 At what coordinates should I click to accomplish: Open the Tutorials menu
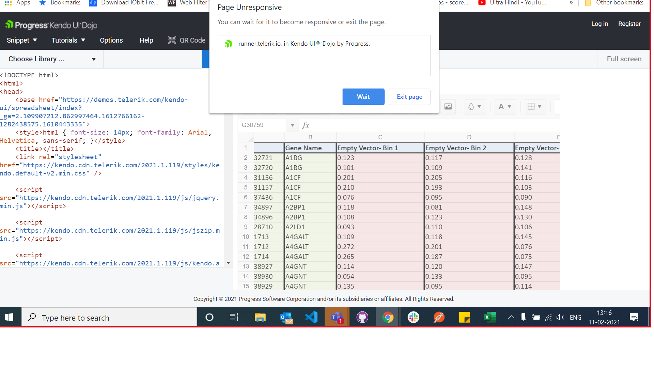[68, 40]
